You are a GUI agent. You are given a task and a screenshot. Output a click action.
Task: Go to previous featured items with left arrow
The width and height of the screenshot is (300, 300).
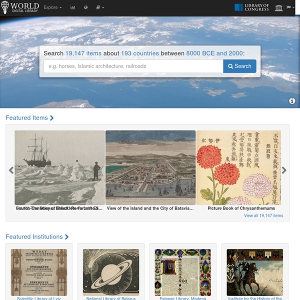click(11, 170)
